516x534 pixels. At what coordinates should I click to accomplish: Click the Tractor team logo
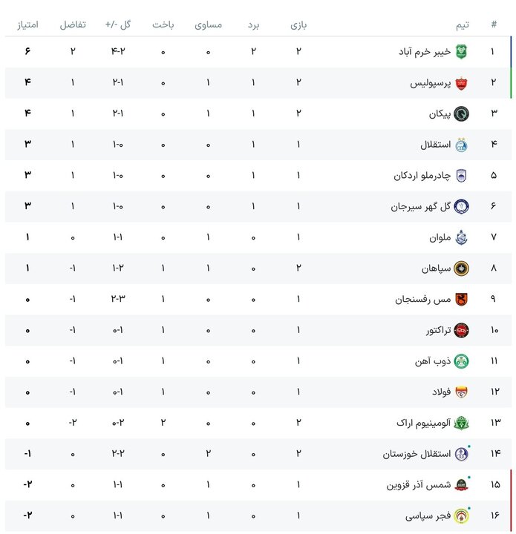click(461, 330)
